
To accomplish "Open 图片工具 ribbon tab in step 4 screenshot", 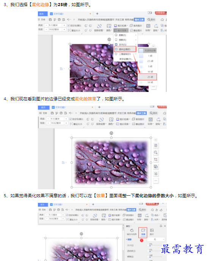I will [x=141, y=113].
